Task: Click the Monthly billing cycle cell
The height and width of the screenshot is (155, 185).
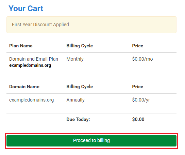Action: [75, 59]
